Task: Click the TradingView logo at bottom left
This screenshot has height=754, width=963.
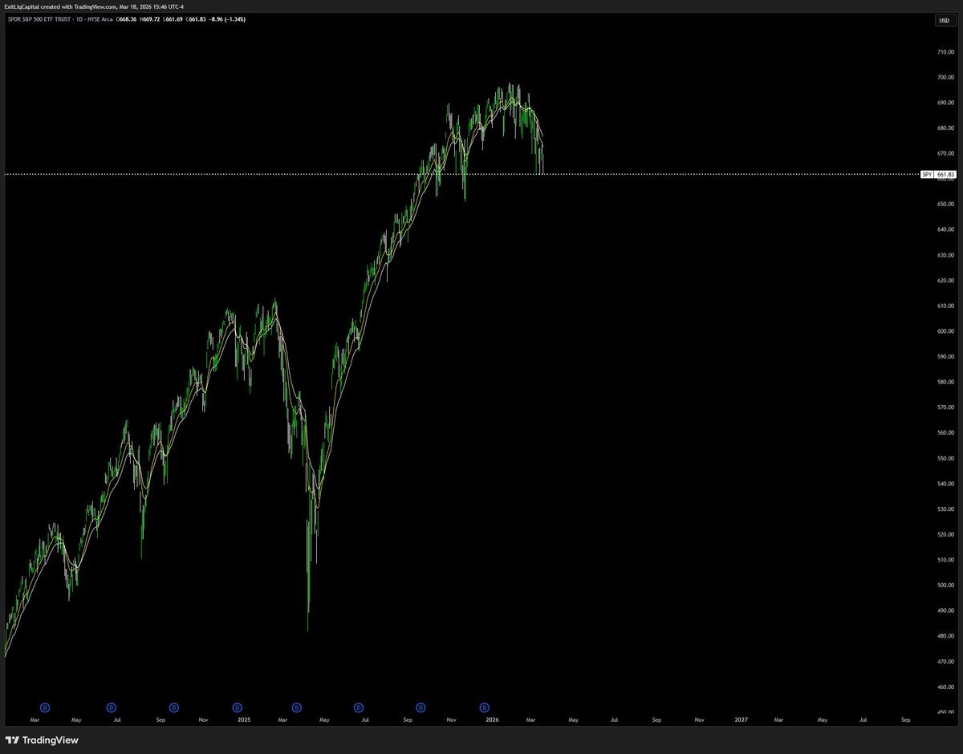Action: (42, 740)
